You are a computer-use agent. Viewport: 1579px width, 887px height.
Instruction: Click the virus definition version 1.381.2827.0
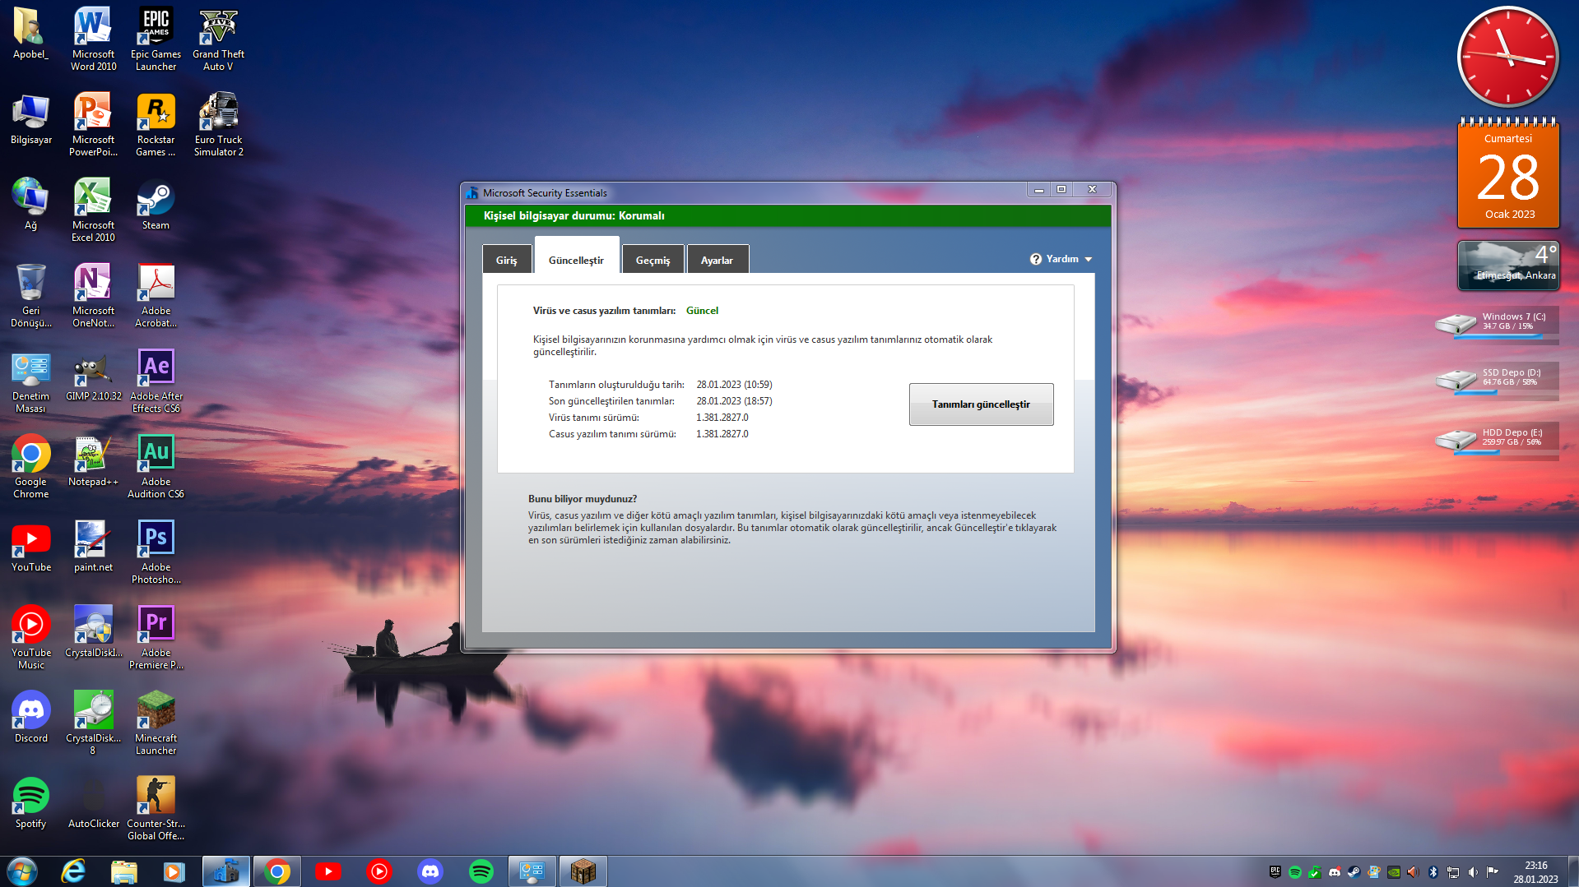tap(722, 418)
